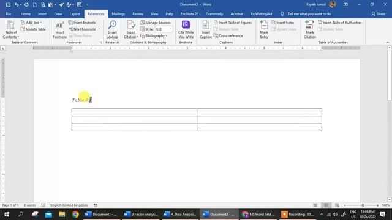The image size is (392, 220).
Task: Click the zoom out minus button
Action: pos(345,205)
